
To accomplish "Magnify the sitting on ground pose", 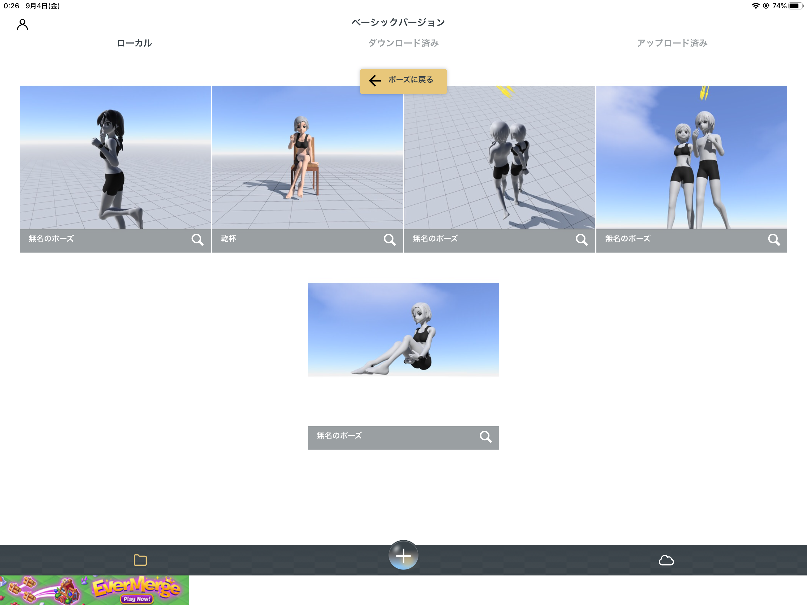I will click(x=486, y=436).
